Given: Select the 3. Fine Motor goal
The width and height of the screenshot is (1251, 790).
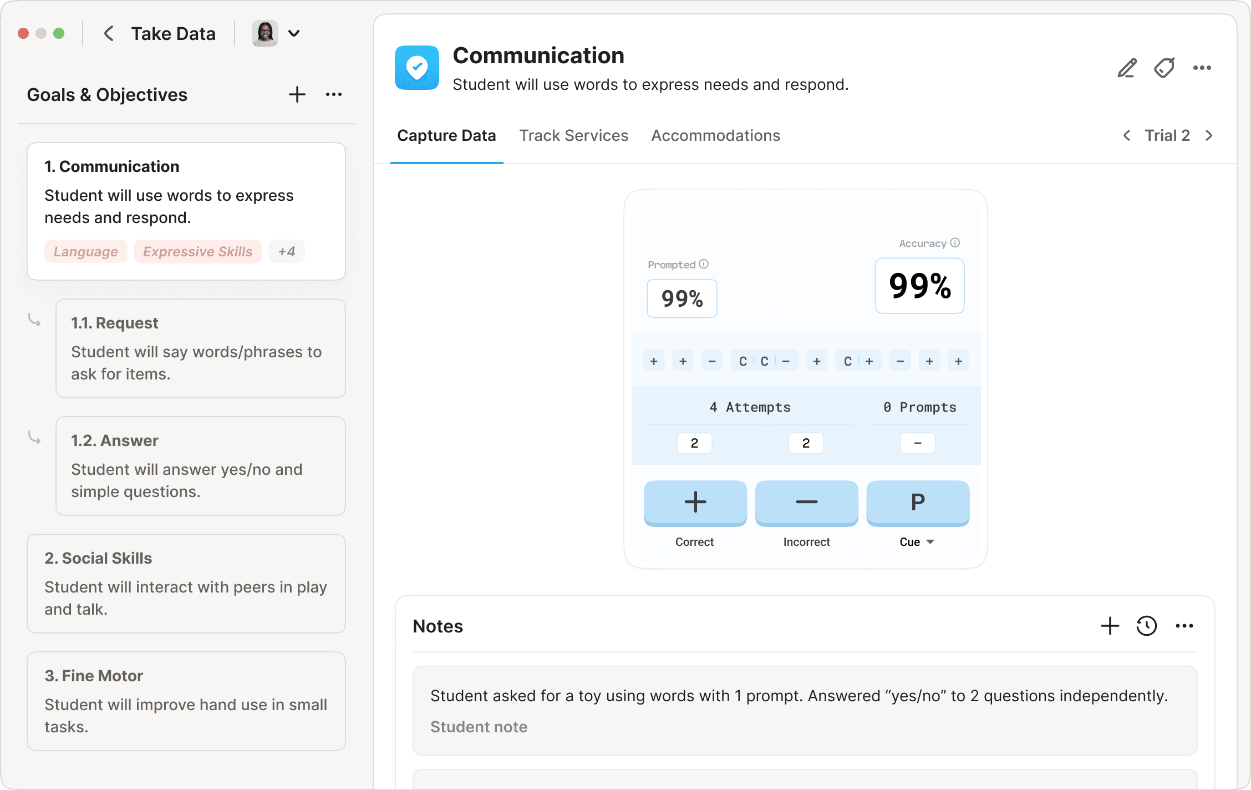Looking at the screenshot, I should (186, 701).
